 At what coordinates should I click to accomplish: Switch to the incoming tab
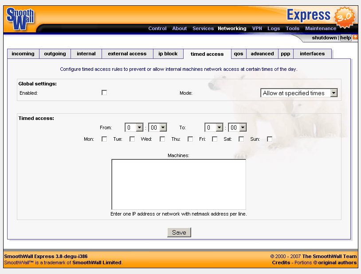point(23,54)
